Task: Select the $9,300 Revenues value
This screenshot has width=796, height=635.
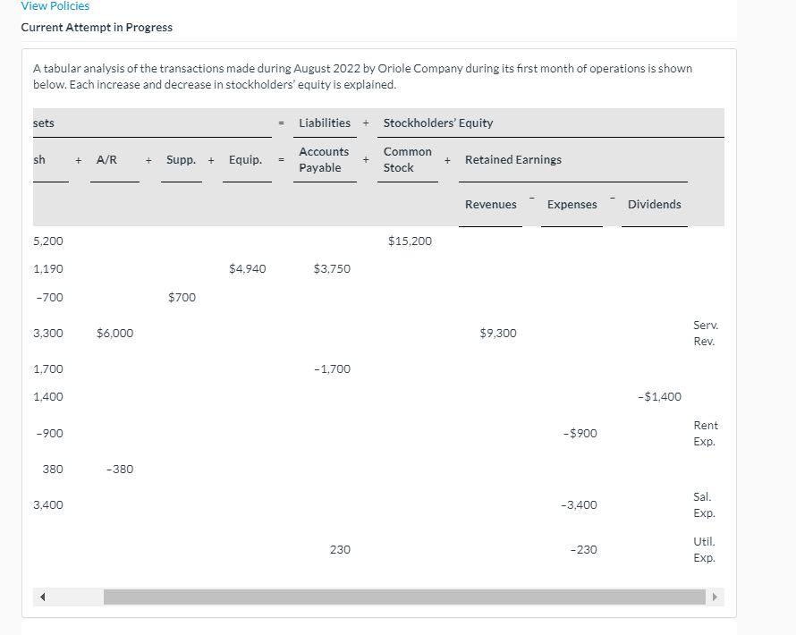Action: (x=497, y=333)
